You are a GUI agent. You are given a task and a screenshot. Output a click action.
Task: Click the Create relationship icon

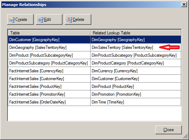12,20
